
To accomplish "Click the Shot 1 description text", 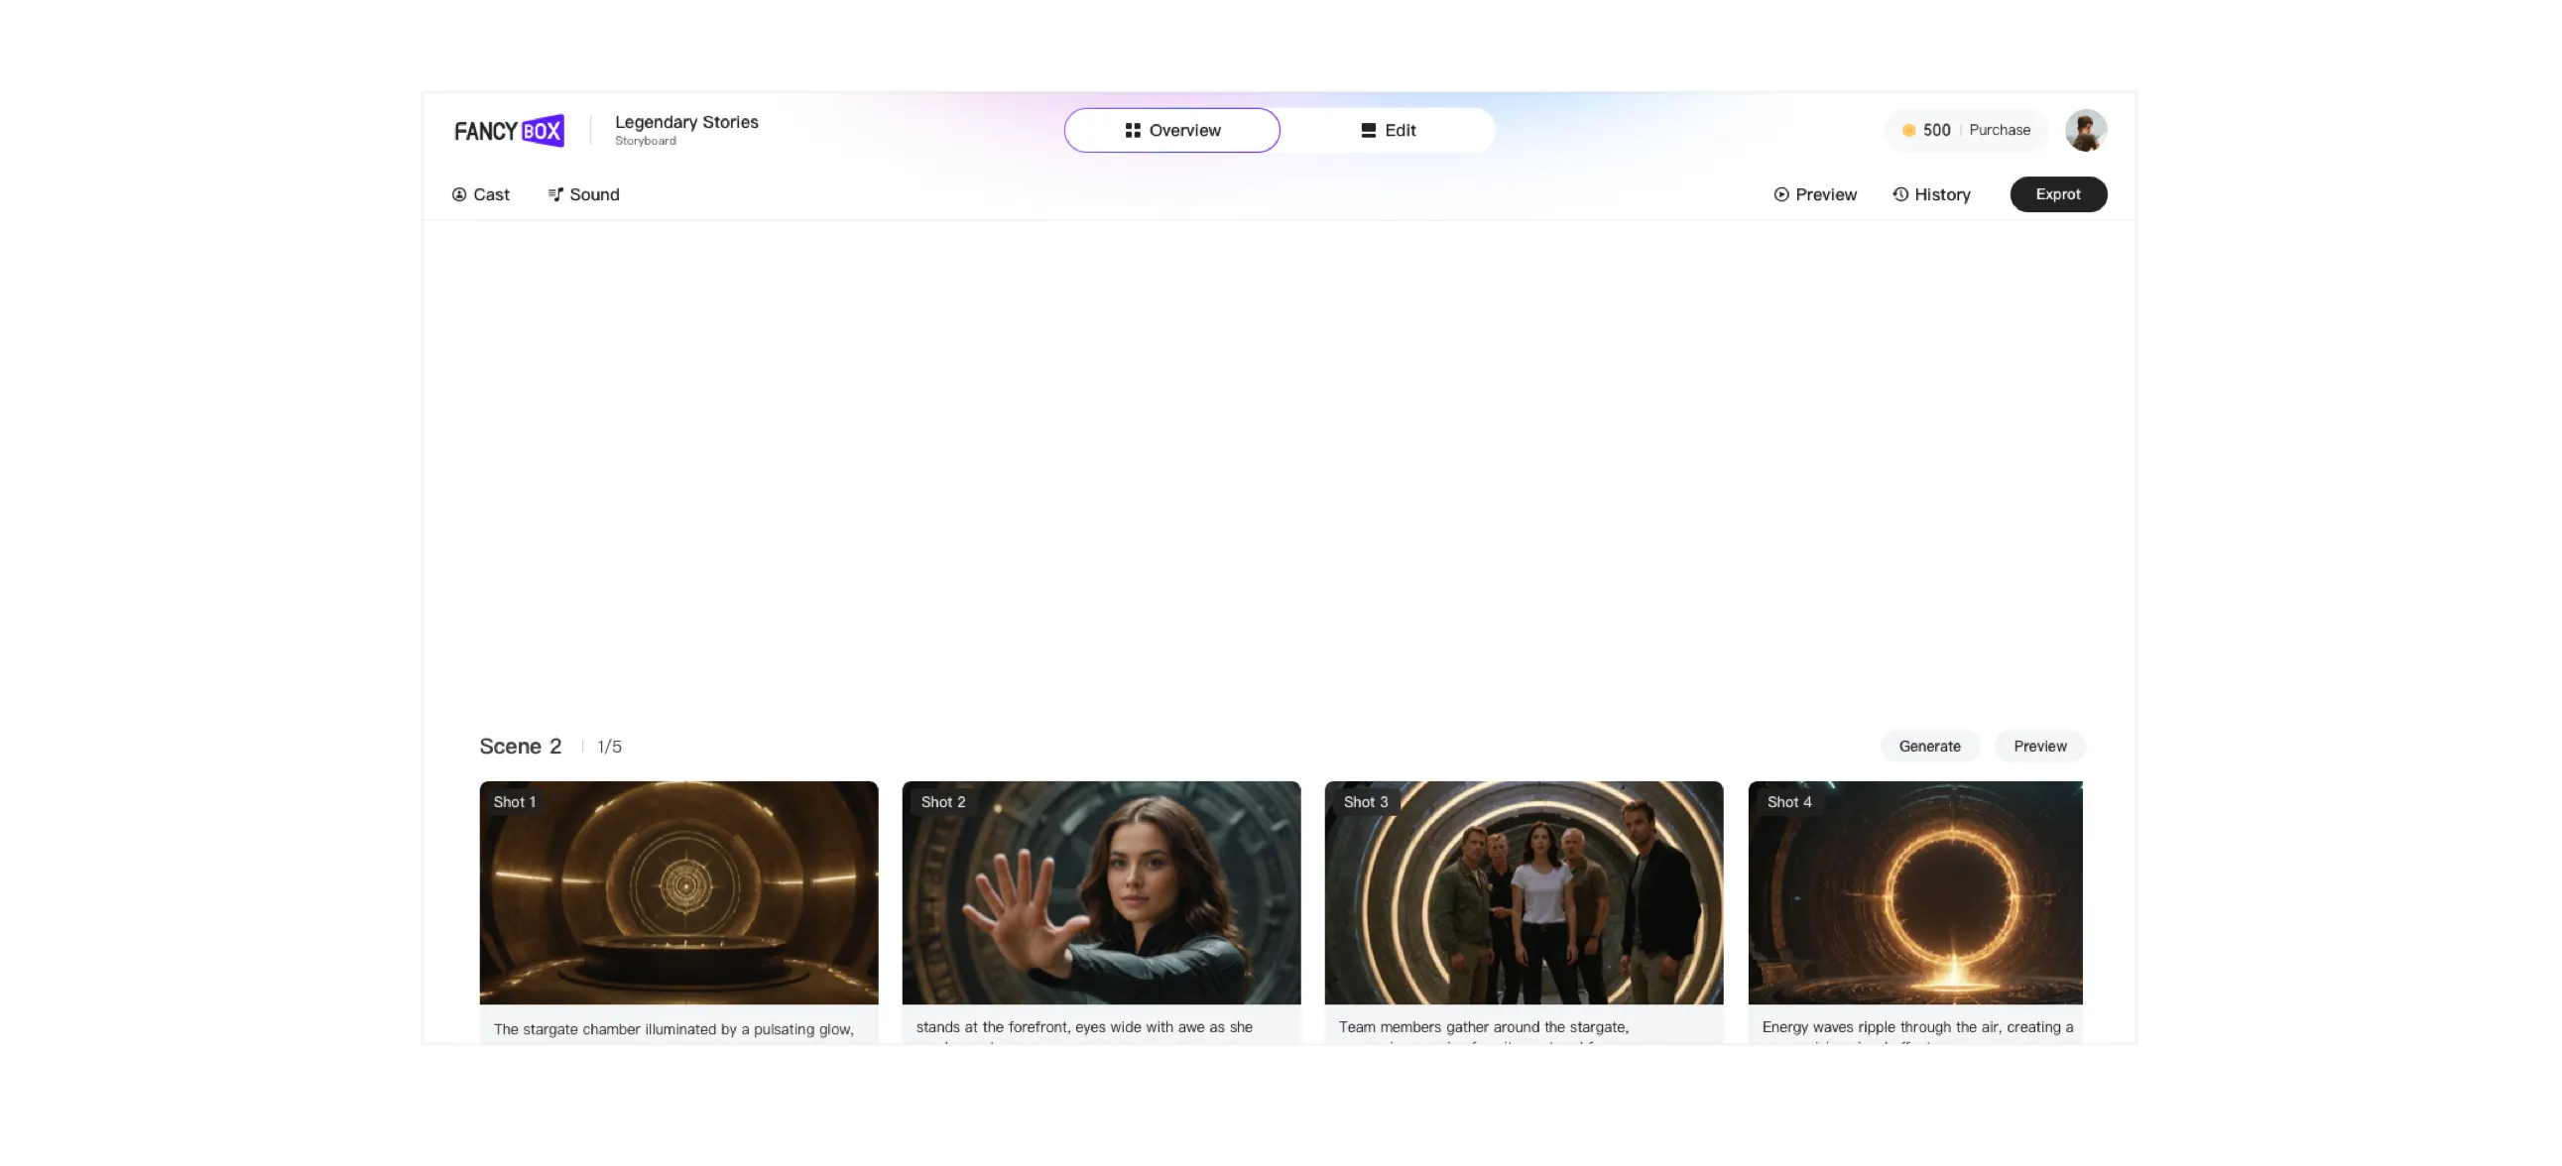I will click(673, 1030).
